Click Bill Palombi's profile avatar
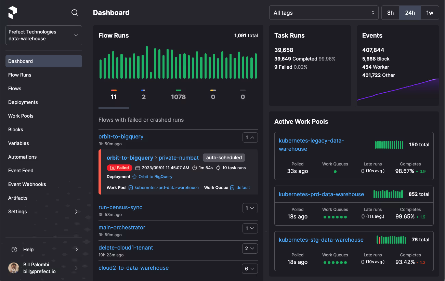 13,268
